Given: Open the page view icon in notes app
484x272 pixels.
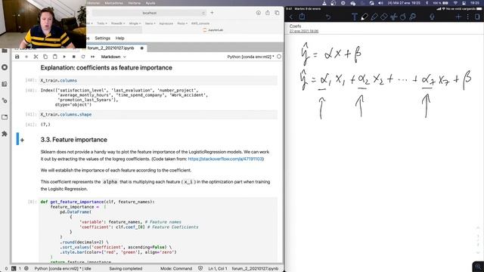Looking at the screenshot, I should click(477, 17).
